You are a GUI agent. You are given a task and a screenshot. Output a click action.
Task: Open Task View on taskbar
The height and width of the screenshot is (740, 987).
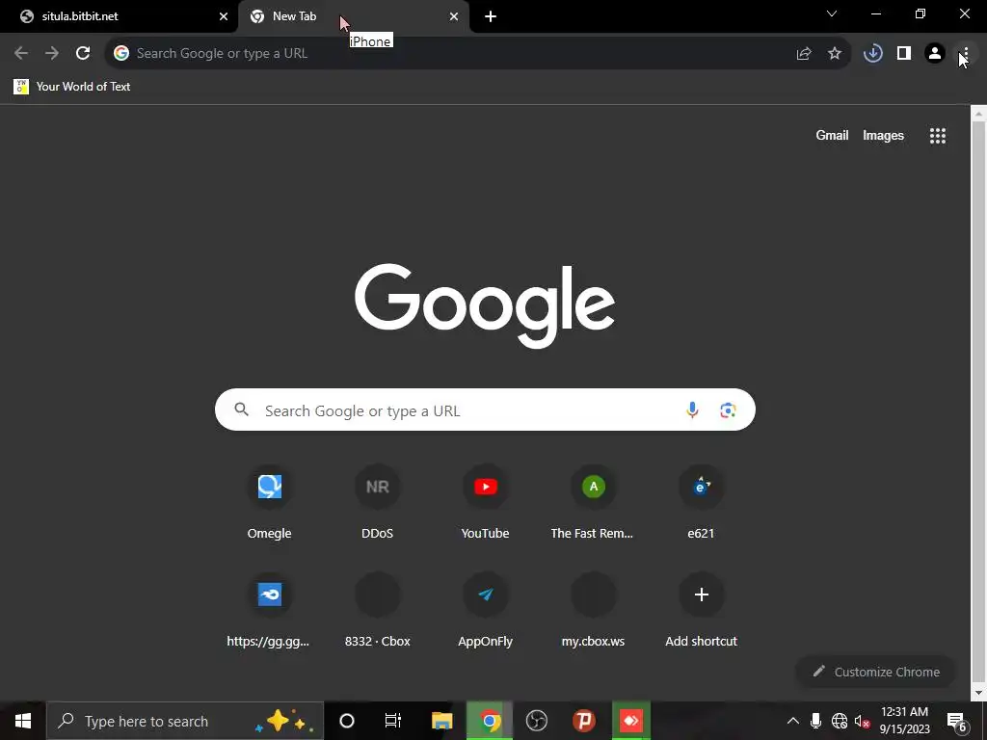(393, 721)
